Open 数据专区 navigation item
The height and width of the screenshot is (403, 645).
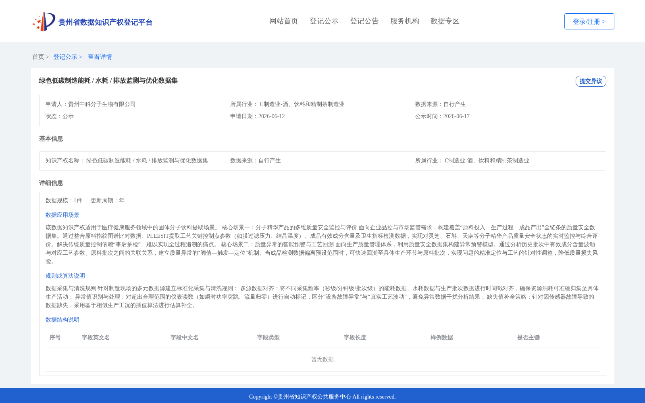coord(445,21)
